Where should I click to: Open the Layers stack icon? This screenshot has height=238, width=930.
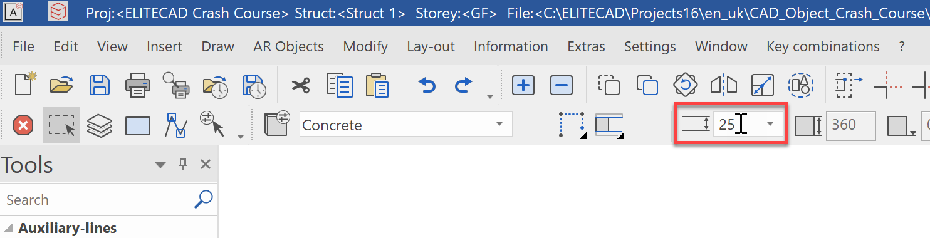click(x=99, y=126)
